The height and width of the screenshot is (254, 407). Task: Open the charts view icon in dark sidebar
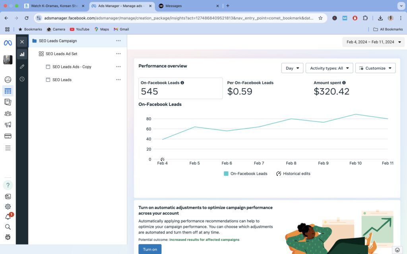[x=22, y=54]
